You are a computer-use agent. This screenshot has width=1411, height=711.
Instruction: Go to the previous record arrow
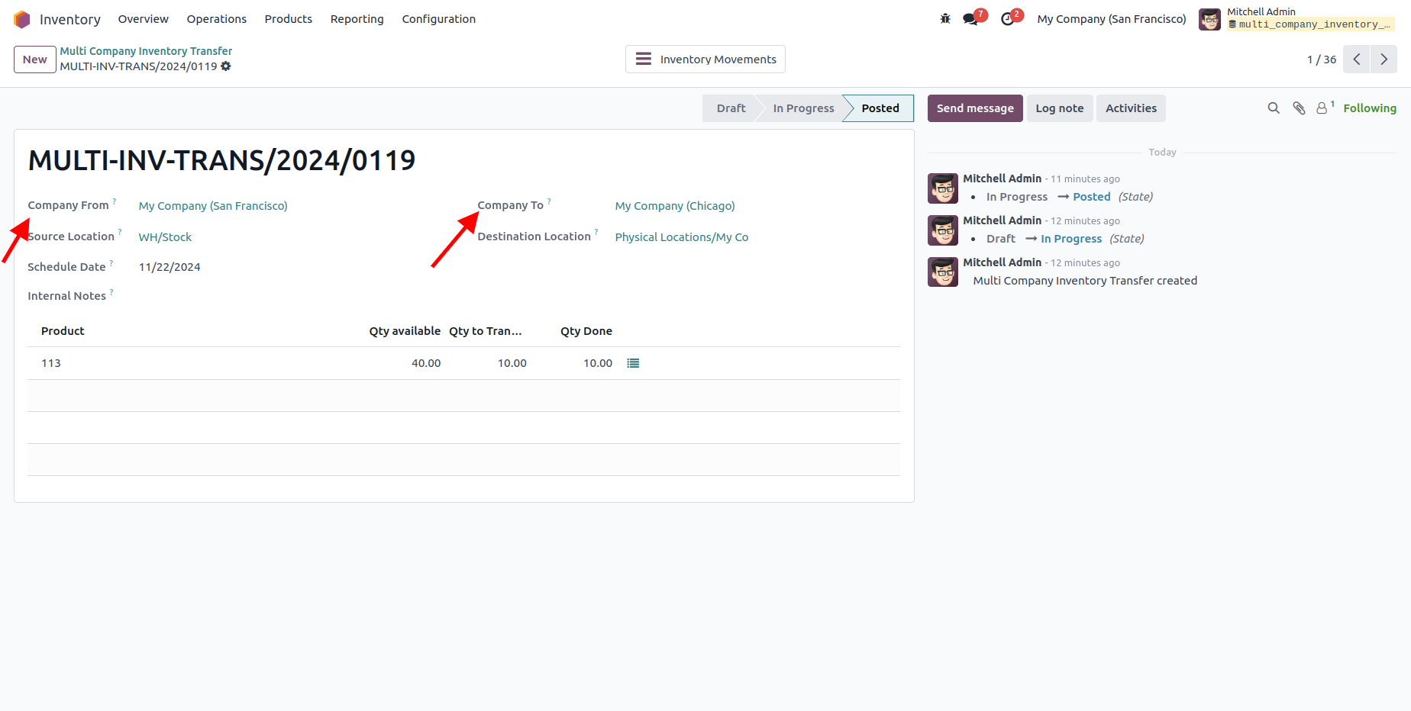pos(1357,60)
